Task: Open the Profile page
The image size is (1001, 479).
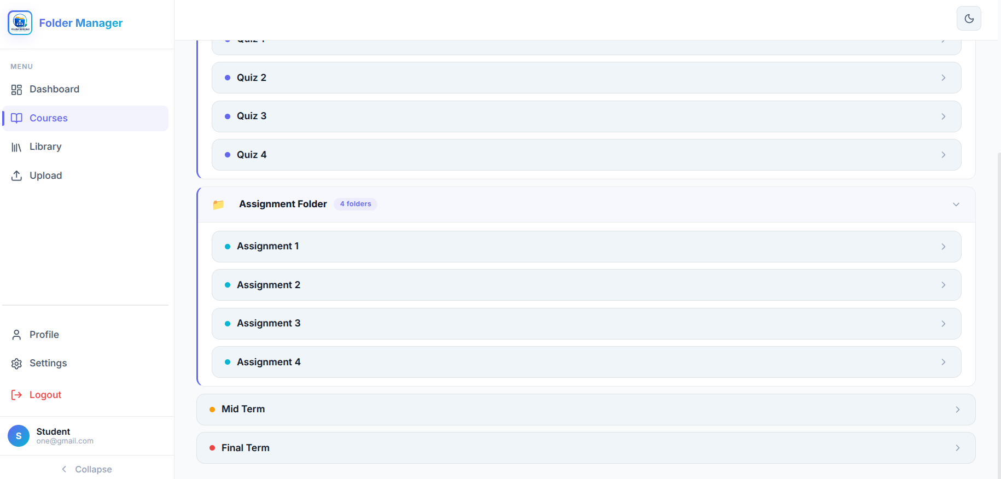Action: pyautogui.click(x=85, y=335)
